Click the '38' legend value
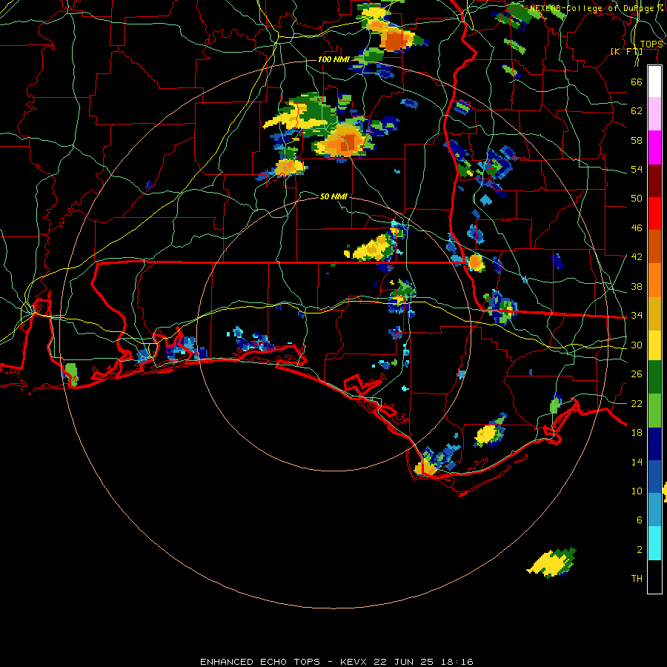 pos(637,286)
